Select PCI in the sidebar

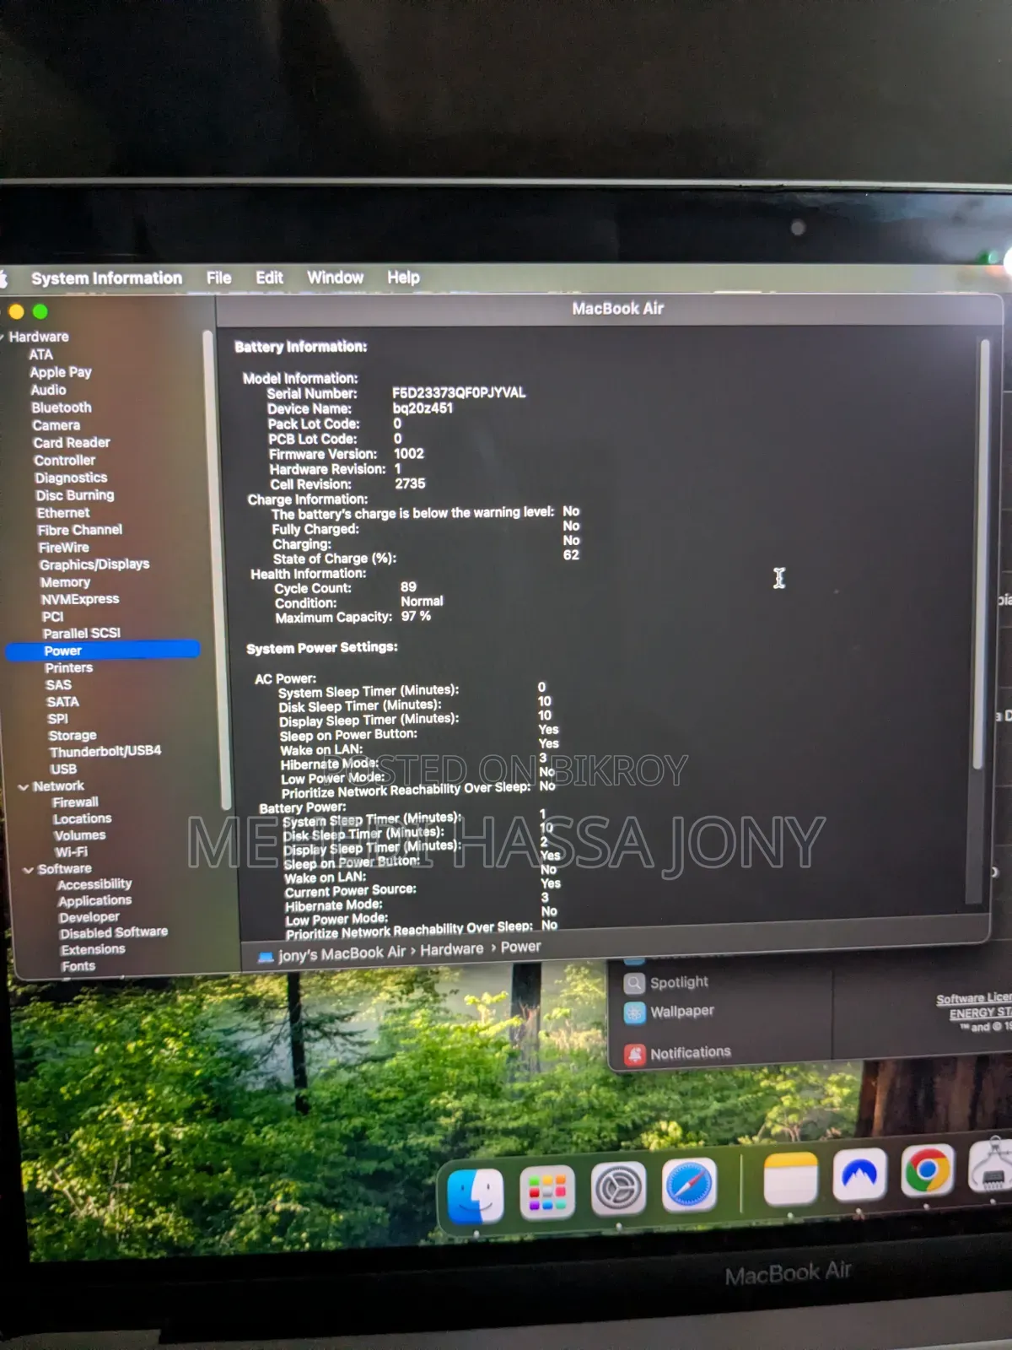point(52,617)
